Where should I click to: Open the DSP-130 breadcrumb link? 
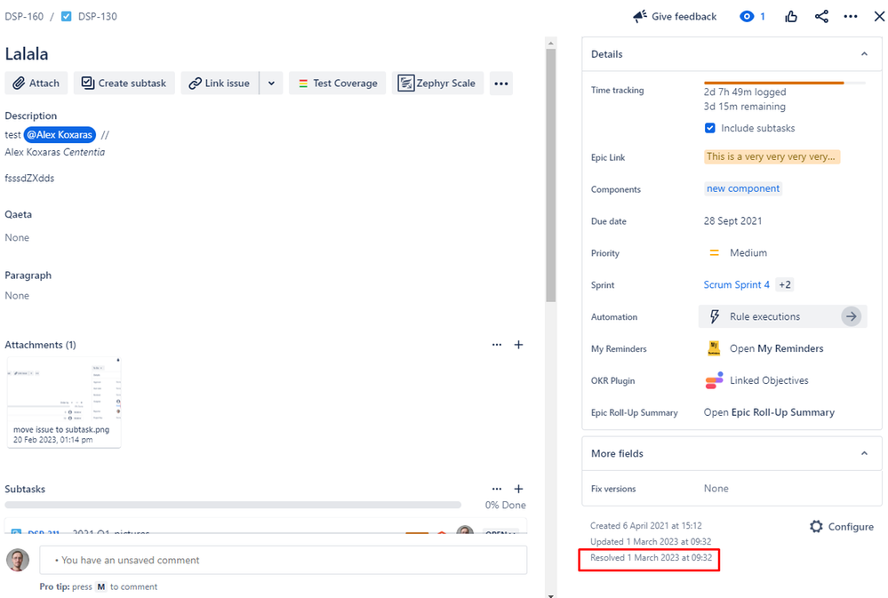(98, 16)
